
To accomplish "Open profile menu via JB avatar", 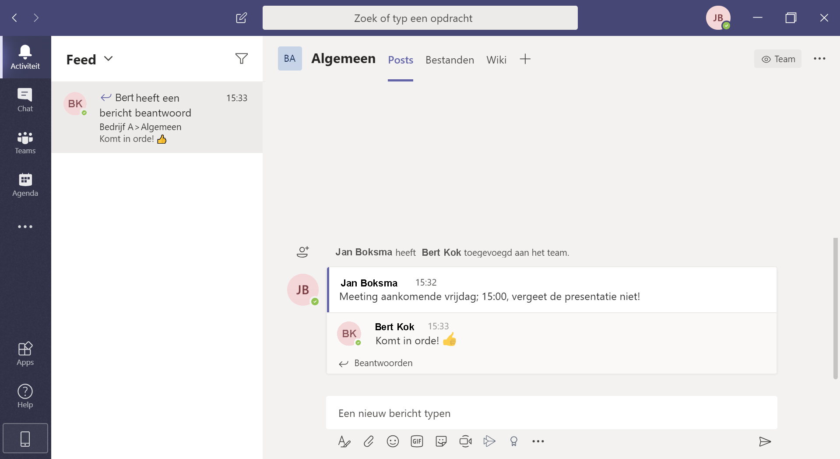I will pos(718,18).
